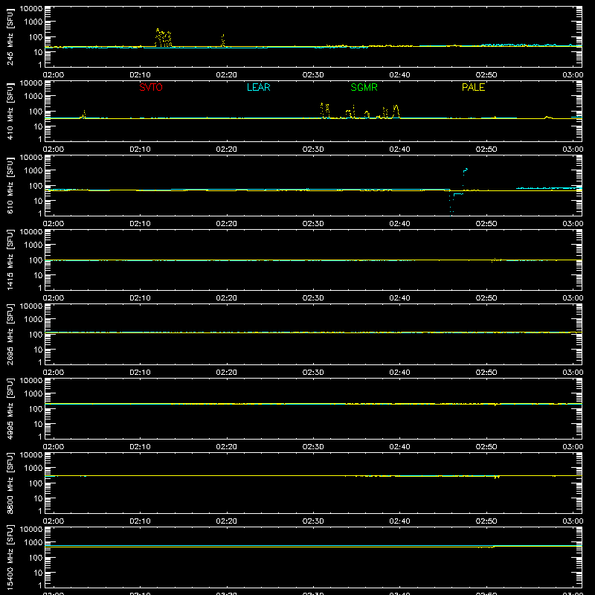595x595 pixels.
Task: Click the 100 y-axis value on the 1415 MHz plot
Action: click(x=36, y=260)
